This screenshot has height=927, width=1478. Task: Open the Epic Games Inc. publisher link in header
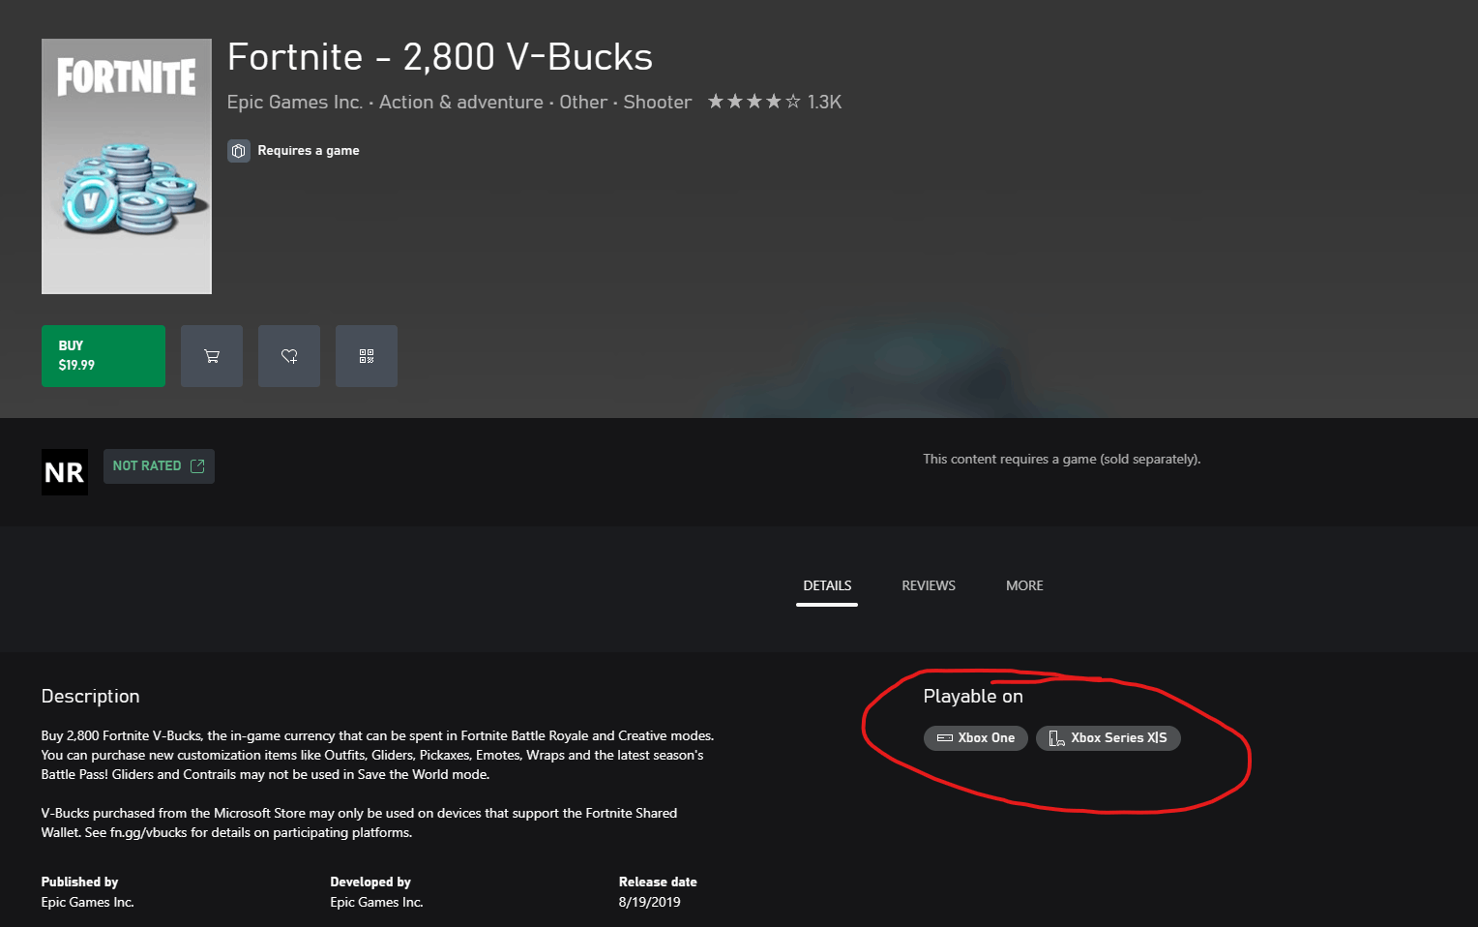tap(295, 102)
